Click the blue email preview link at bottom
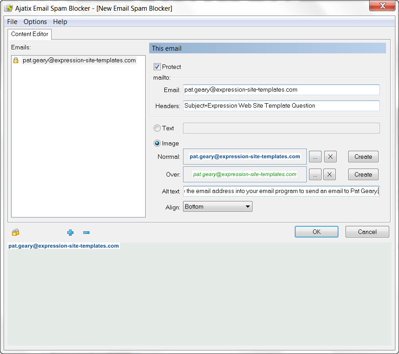 click(x=64, y=246)
